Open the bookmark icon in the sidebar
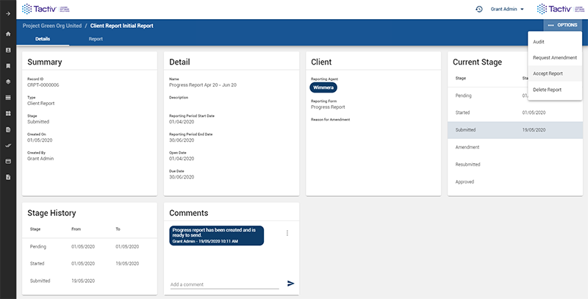The width and height of the screenshot is (588, 299). click(7, 65)
